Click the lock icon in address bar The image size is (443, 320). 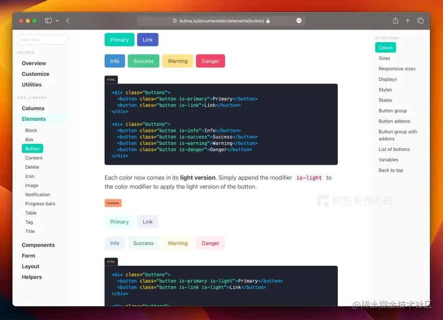268,21
